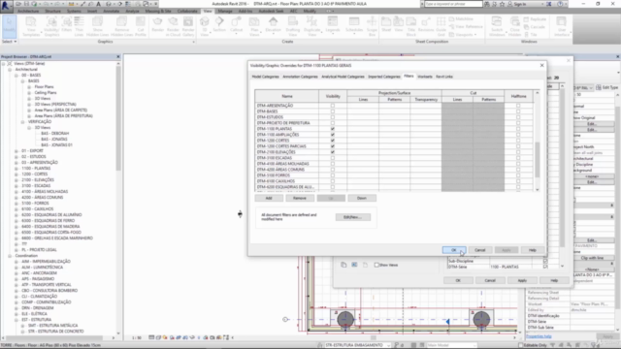Collapse the 00 - BASES tree node
Viewport: 621px width, 349px height.
16,76
